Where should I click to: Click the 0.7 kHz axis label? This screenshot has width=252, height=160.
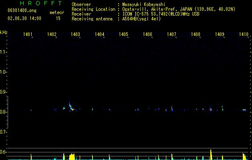pos(4,132)
